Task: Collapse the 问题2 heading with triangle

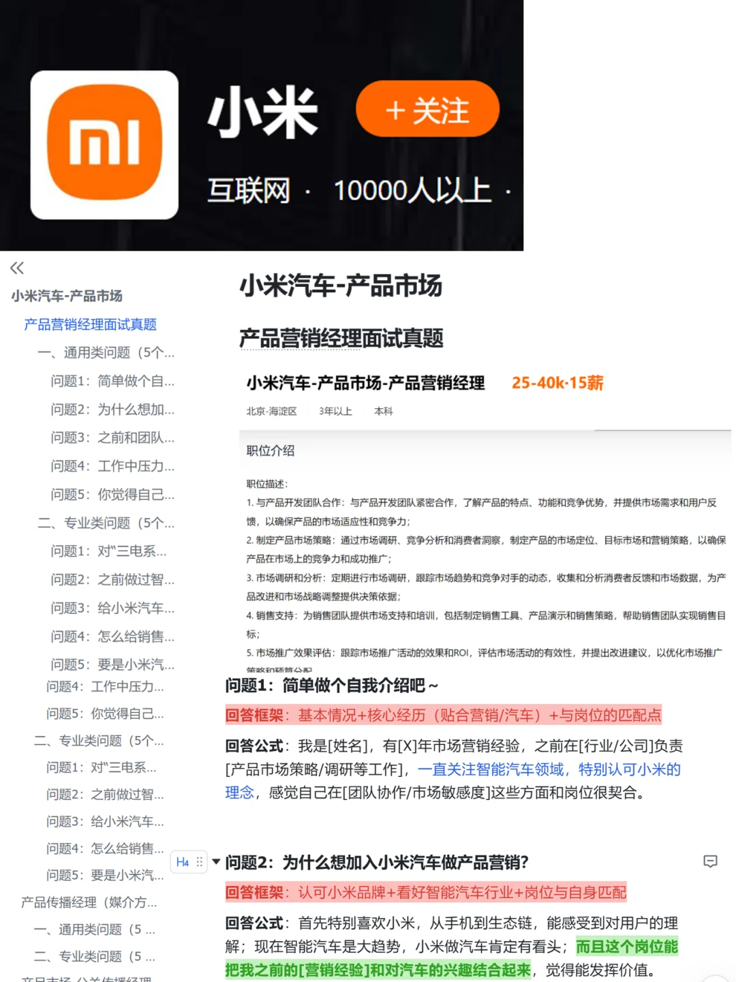Action: click(216, 862)
